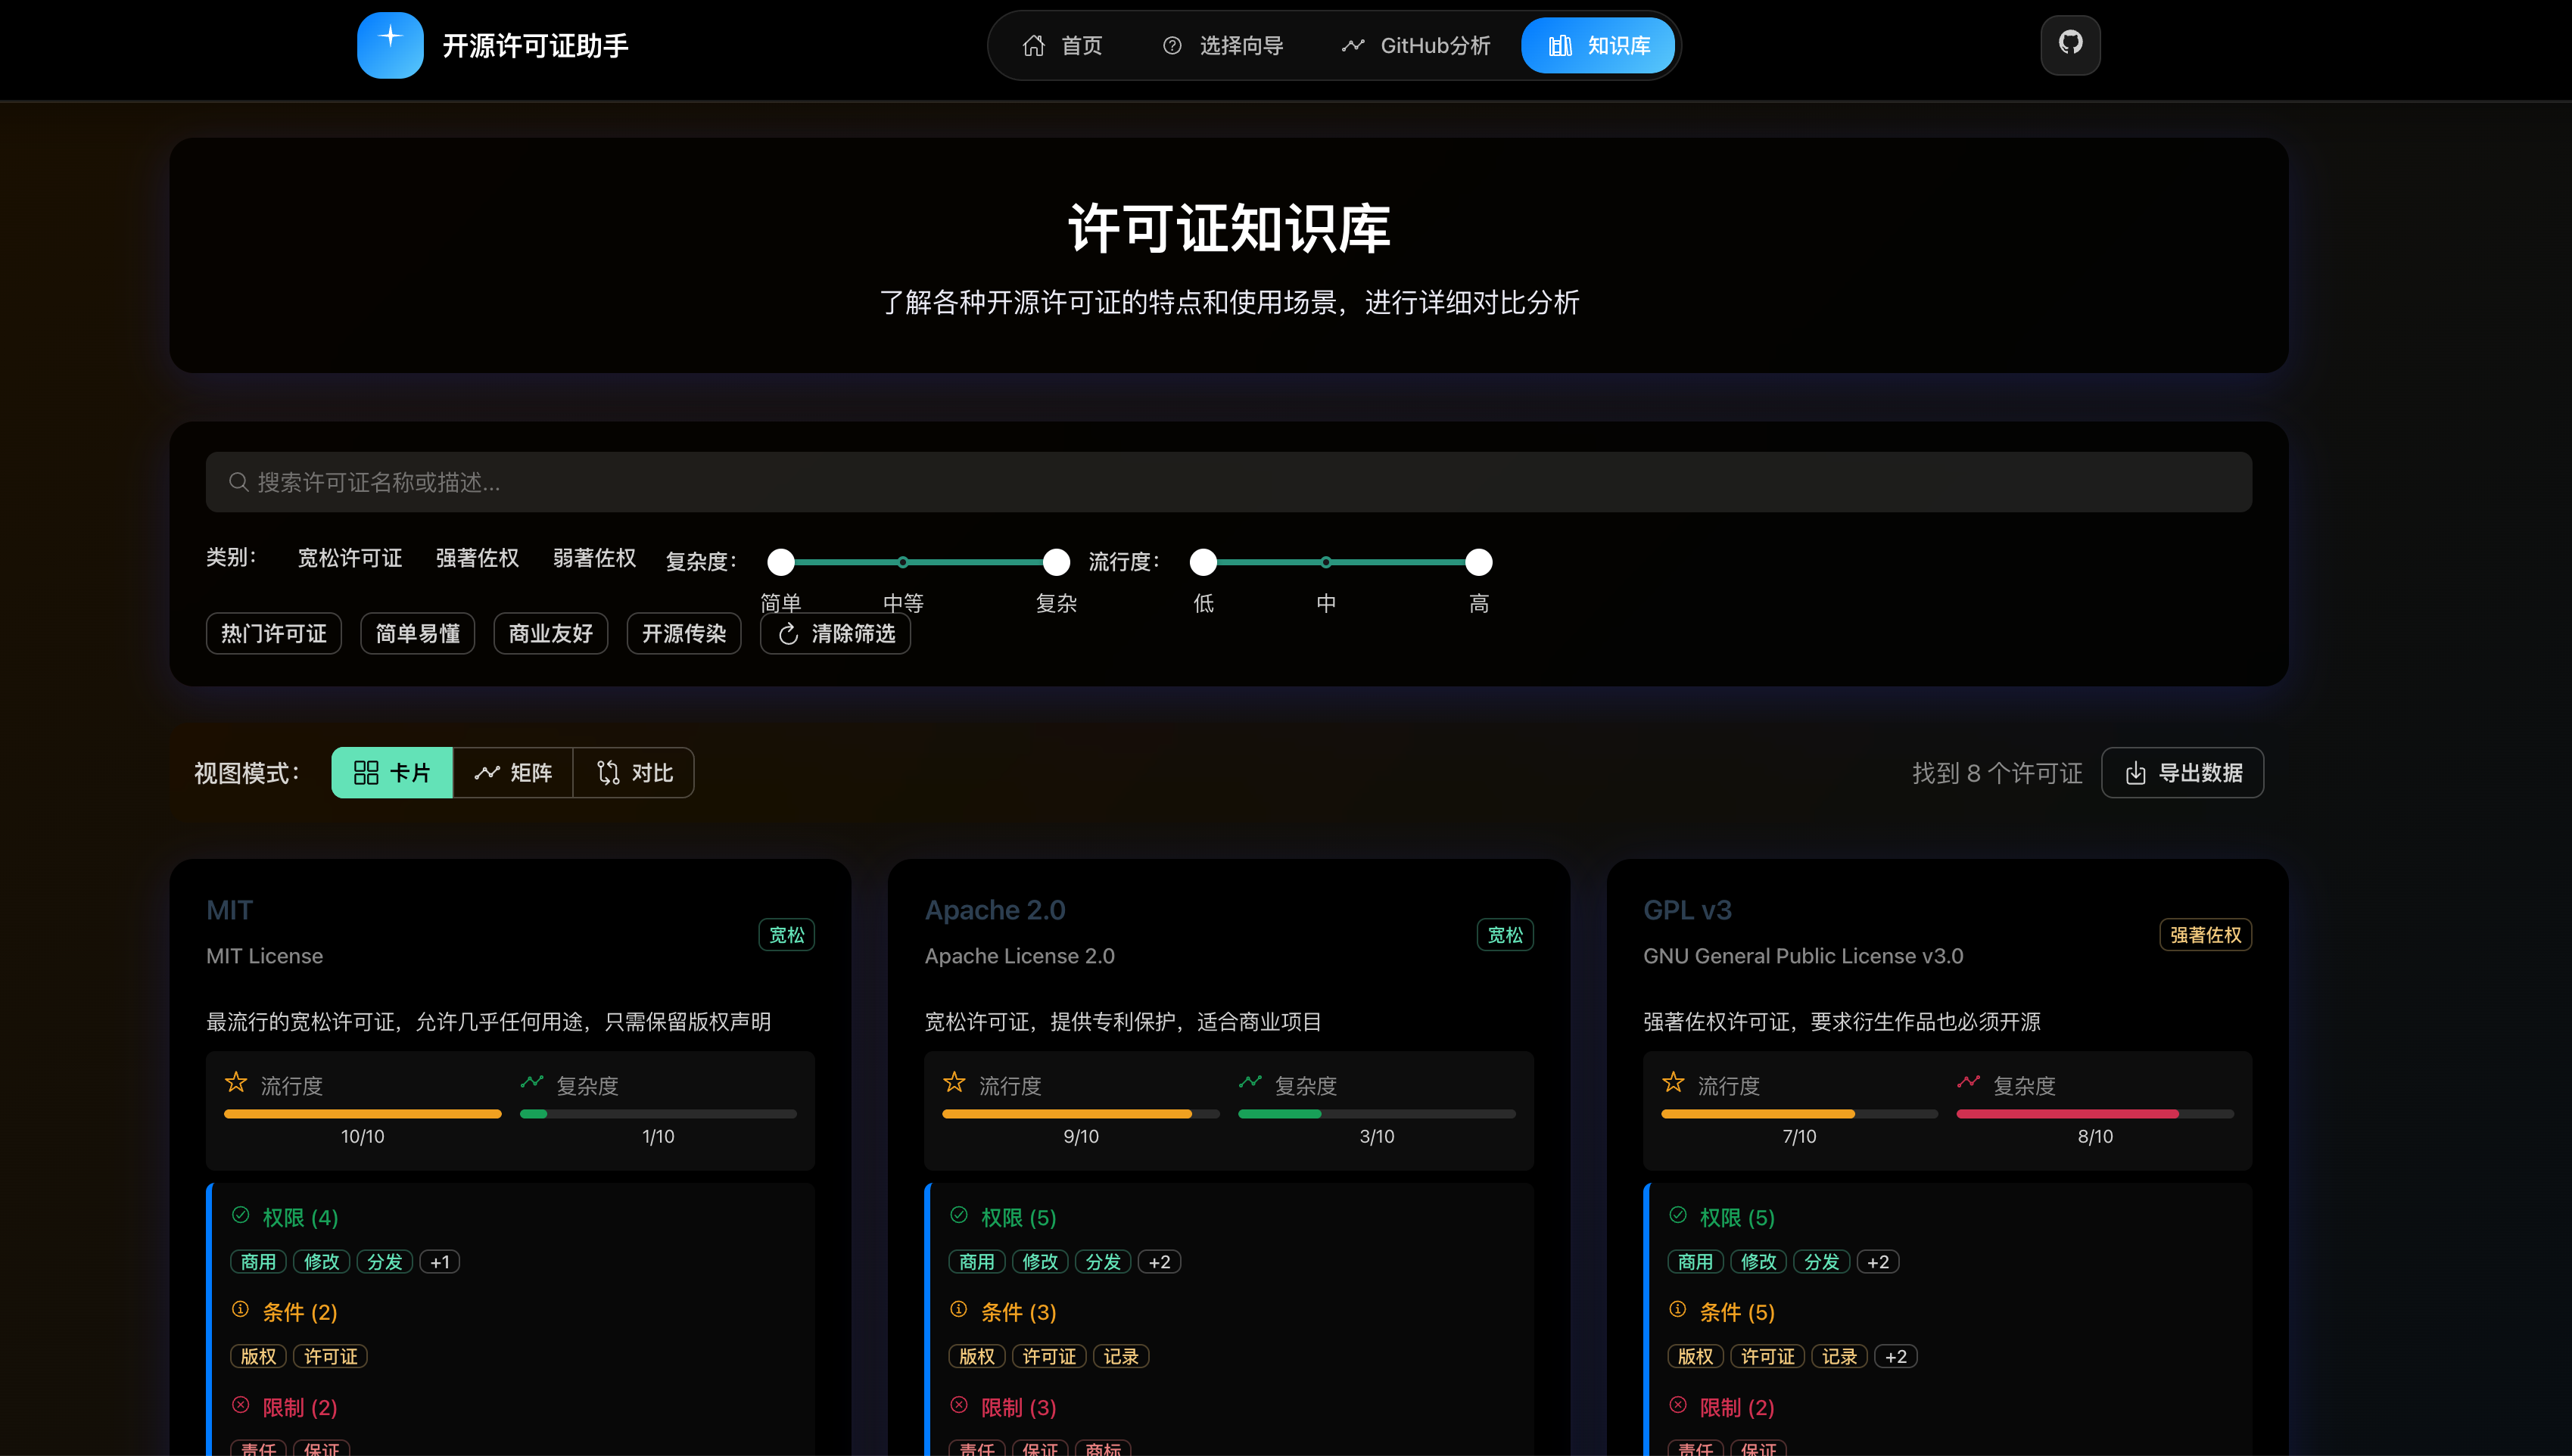This screenshot has width=2572, height=1456.
Task: Click the complexity trend icon on Apache card
Action: [x=1250, y=1082]
